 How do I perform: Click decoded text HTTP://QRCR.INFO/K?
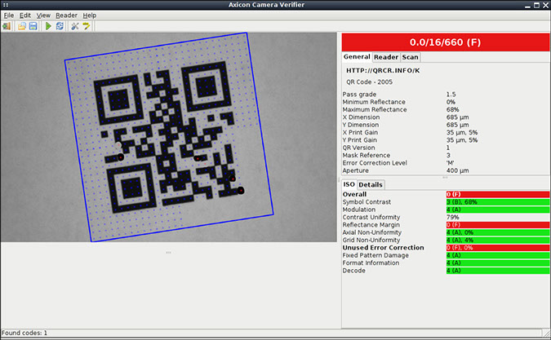click(383, 70)
